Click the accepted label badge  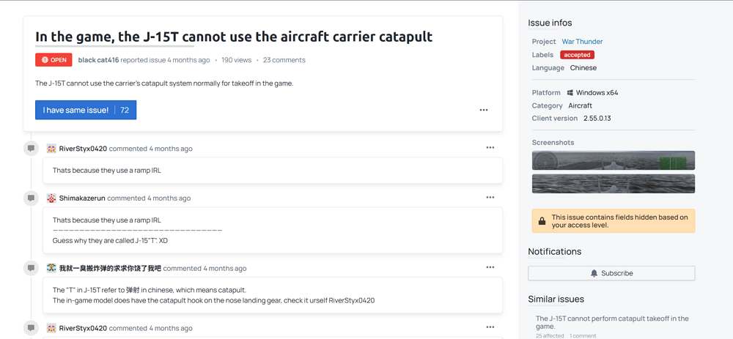578,55
